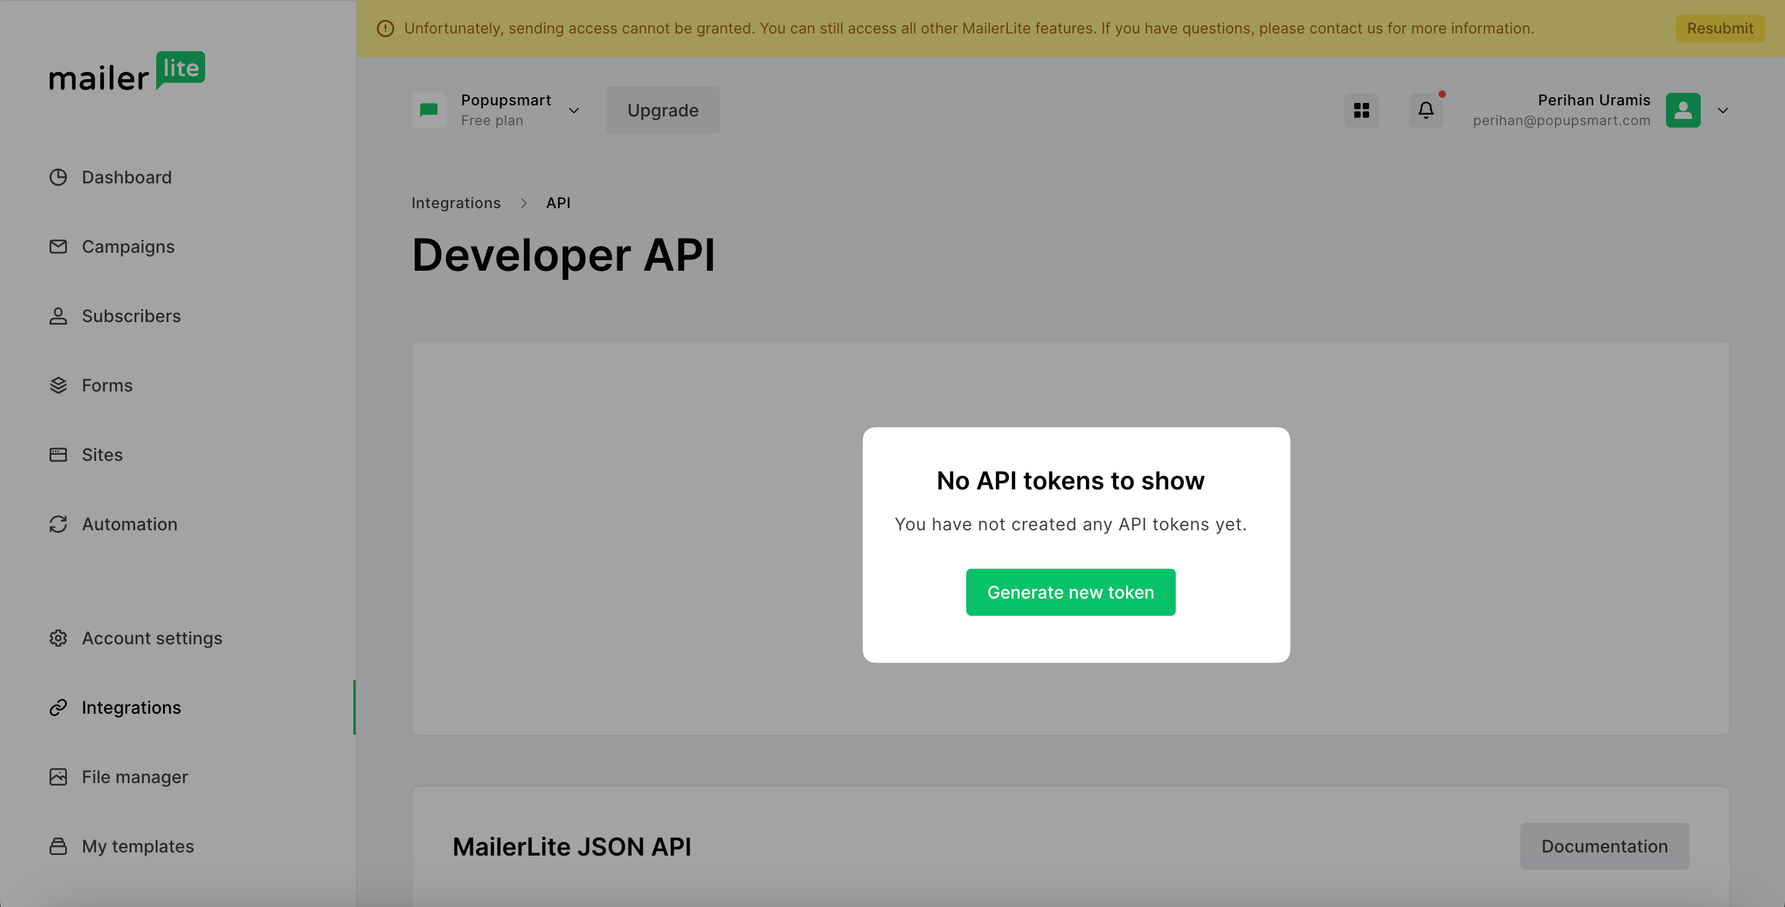Image resolution: width=1785 pixels, height=907 pixels.
Task: Expand the user profile dropdown menu
Action: (1722, 110)
